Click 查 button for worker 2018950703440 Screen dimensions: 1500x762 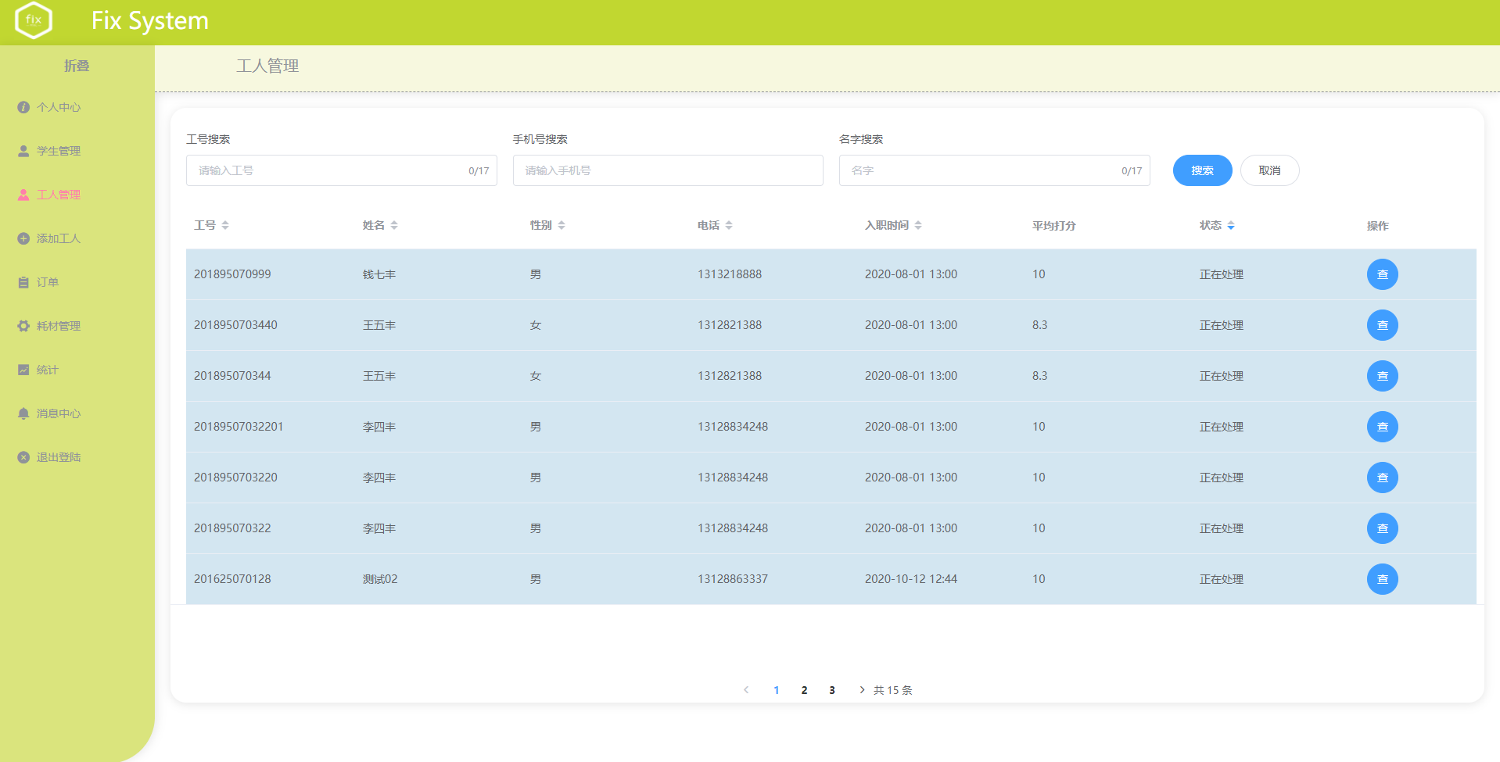pos(1382,325)
